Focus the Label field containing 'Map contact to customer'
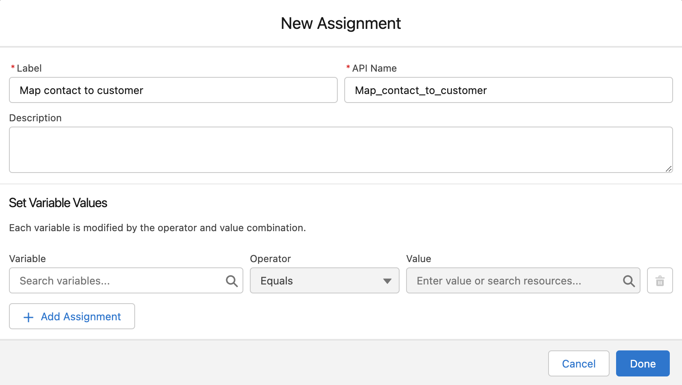 tap(173, 90)
